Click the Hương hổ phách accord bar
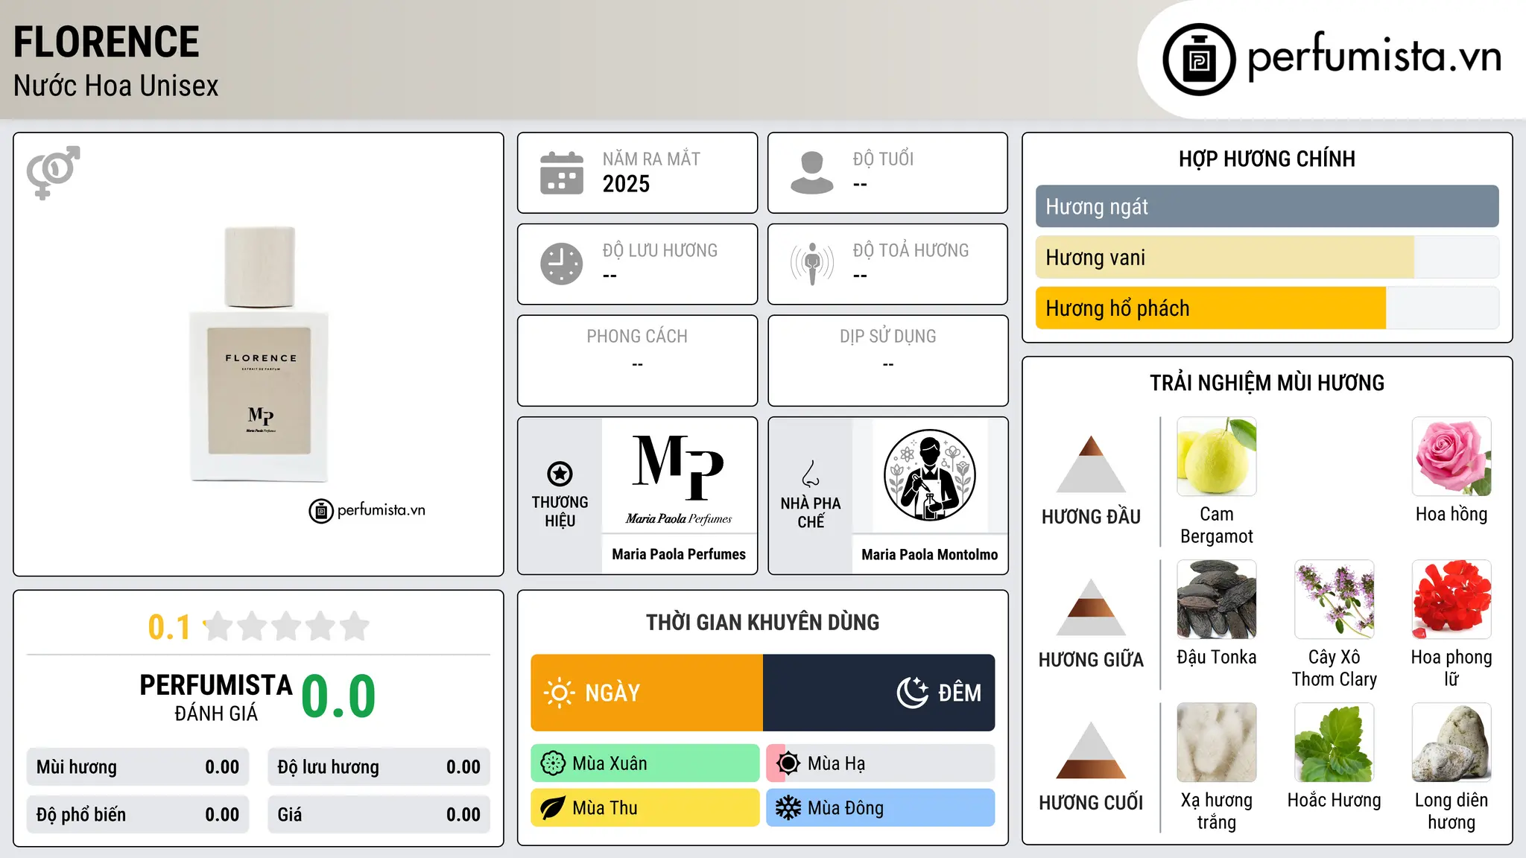1526x858 pixels. pyautogui.click(x=1267, y=308)
